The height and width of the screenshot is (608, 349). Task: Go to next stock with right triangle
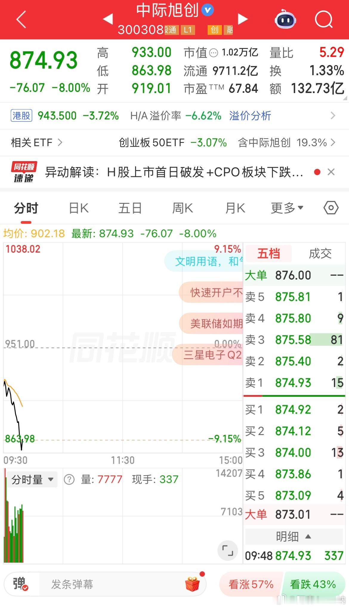point(243,19)
